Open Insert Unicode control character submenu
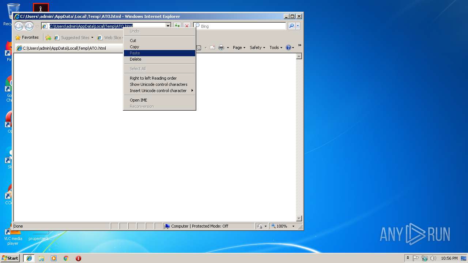Screen dimensions: 468x263 (x=159, y=91)
